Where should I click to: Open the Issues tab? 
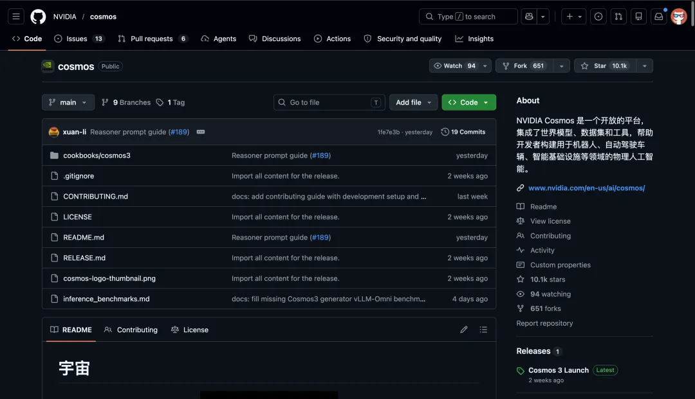(79, 39)
